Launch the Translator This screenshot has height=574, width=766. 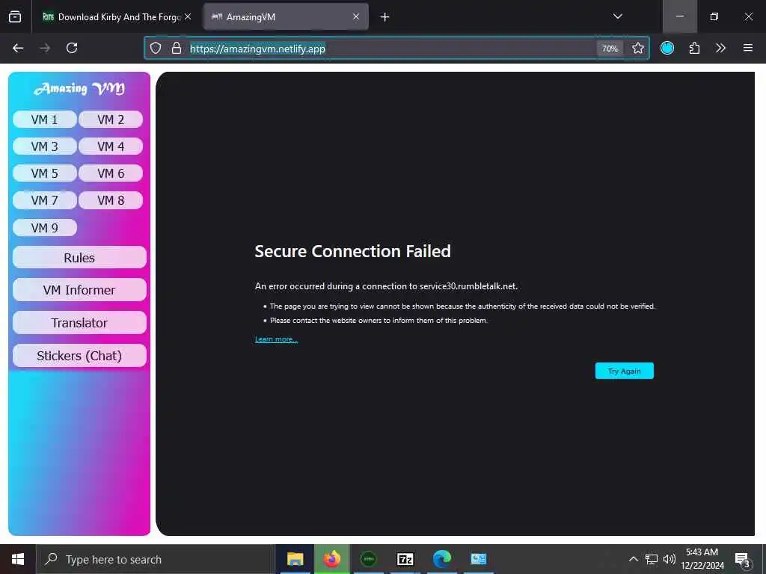tap(79, 323)
